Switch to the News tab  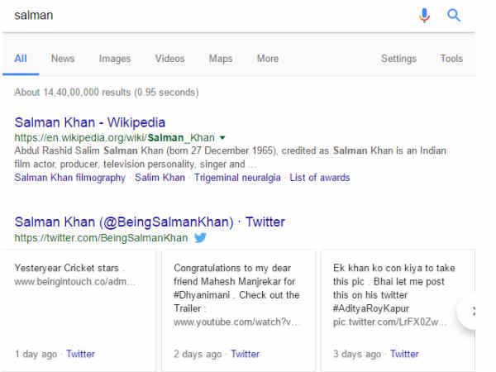point(63,59)
